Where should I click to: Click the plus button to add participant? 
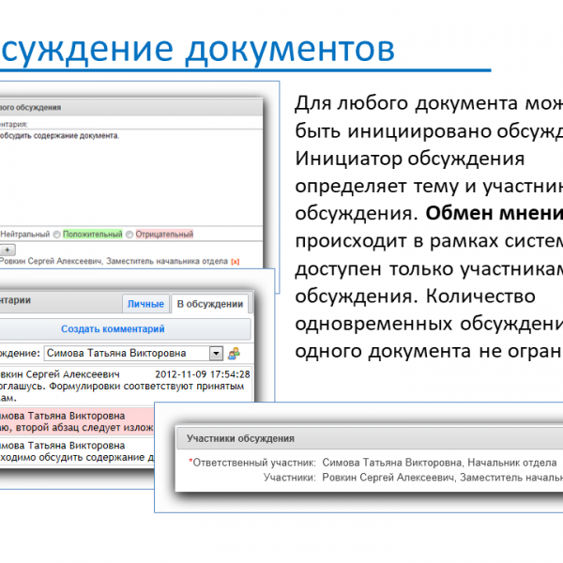click(7, 249)
